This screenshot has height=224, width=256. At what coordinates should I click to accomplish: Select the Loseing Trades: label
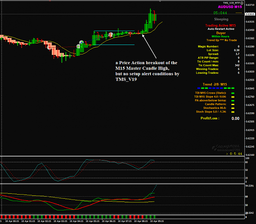point(207,73)
